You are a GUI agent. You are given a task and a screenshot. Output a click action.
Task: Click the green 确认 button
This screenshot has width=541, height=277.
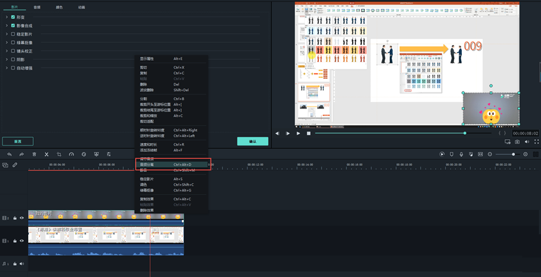click(253, 141)
